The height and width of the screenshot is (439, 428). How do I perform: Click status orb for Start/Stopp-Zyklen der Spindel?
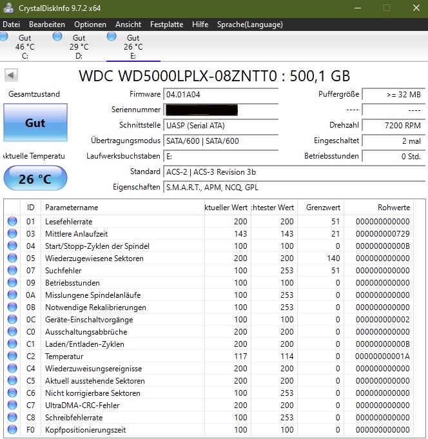(12, 246)
